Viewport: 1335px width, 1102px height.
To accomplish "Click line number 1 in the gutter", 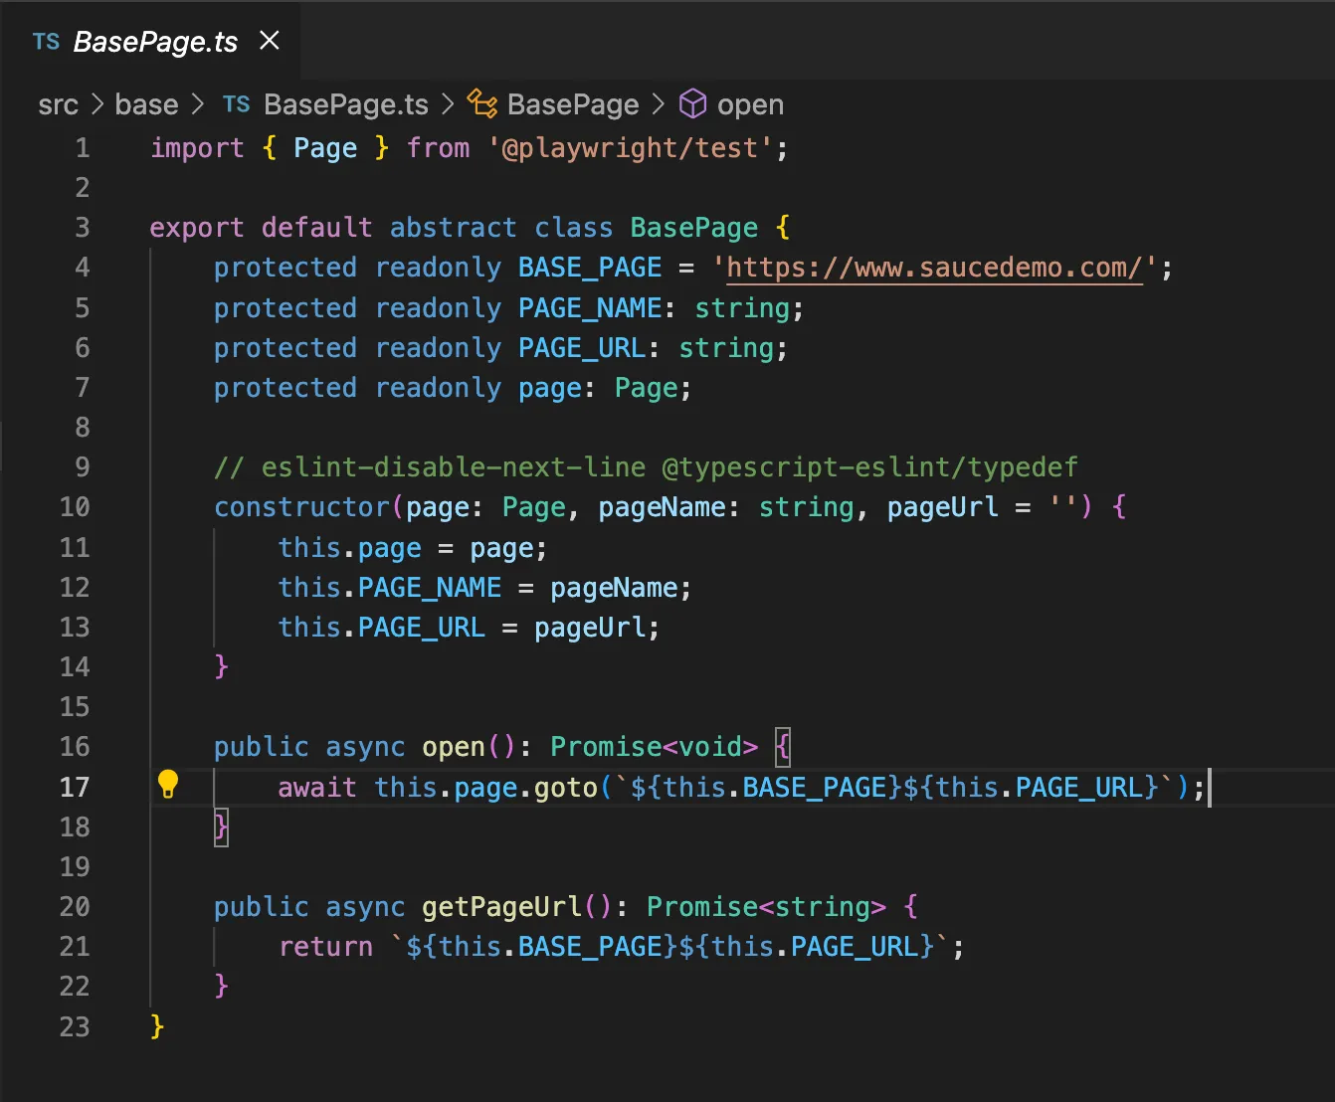I will click(83, 147).
